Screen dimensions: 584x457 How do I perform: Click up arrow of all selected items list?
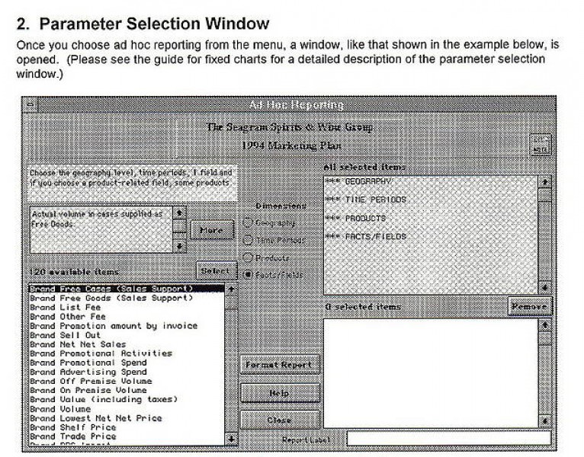pyautogui.click(x=545, y=182)
